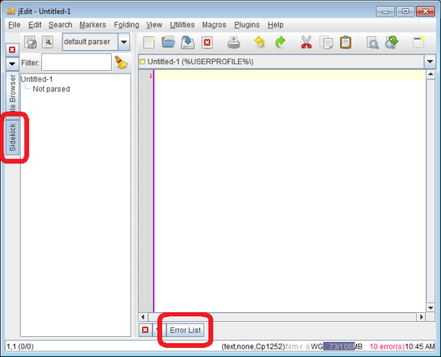Clear the filter with the broom icon
The image size is (441, 357).
(x=121, y=62)
